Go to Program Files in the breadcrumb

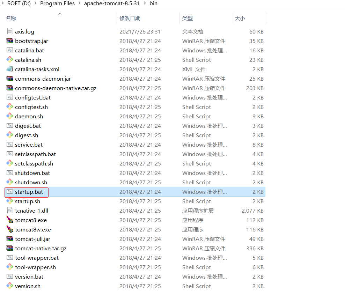coord(57,3)
